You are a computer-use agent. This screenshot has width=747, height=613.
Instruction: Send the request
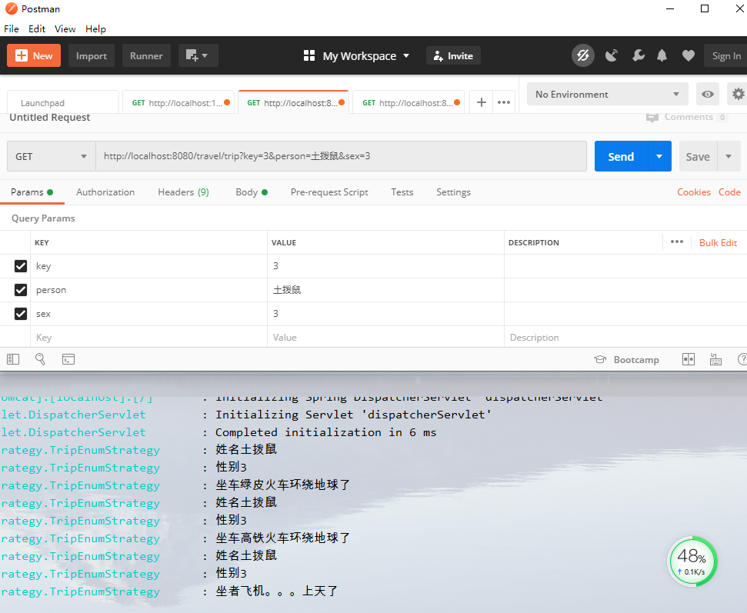click(x=621, y=156)
